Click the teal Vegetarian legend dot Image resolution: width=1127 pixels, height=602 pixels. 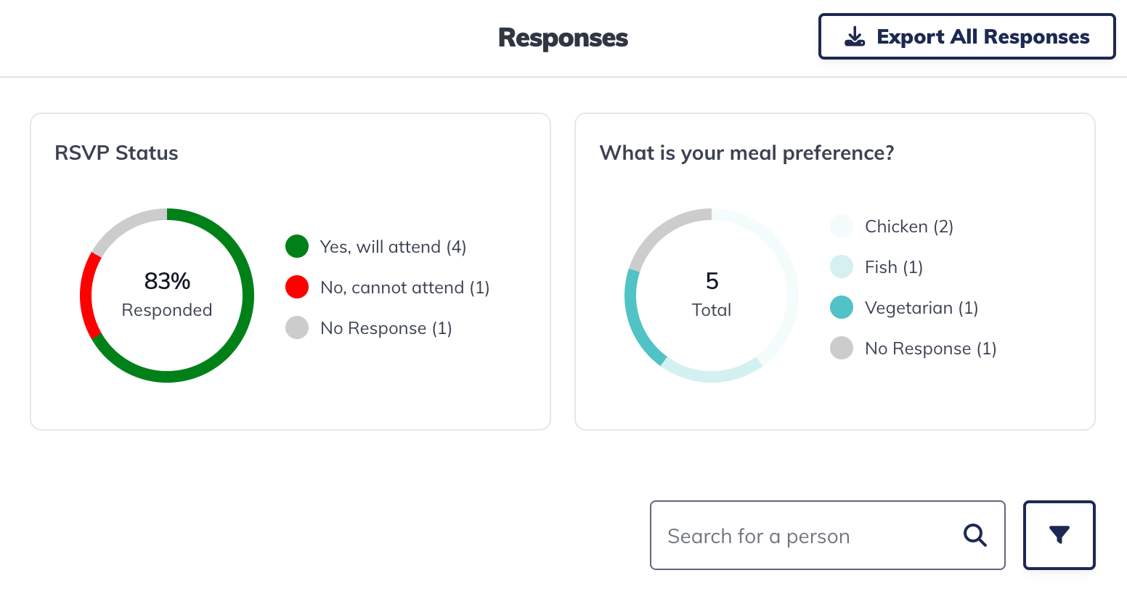tap(842, 308)
